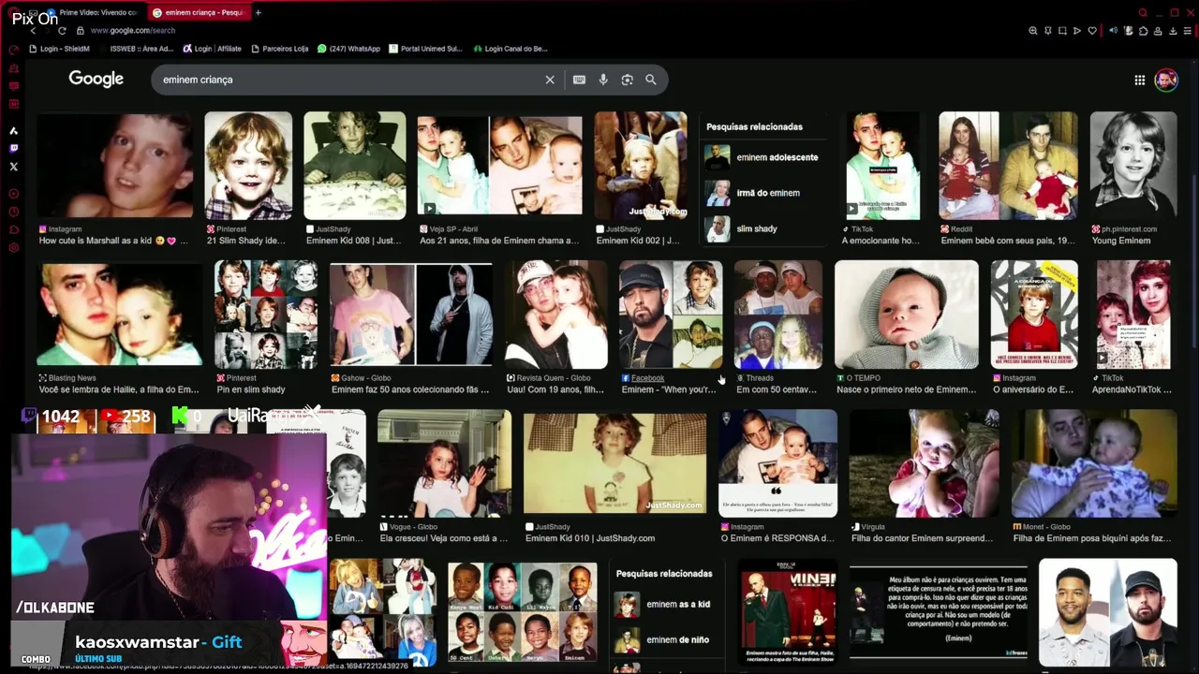This screenshot has height=674, width=1199.
Task: Open the browser extensions cube icon
Action: coord(1143,31)
